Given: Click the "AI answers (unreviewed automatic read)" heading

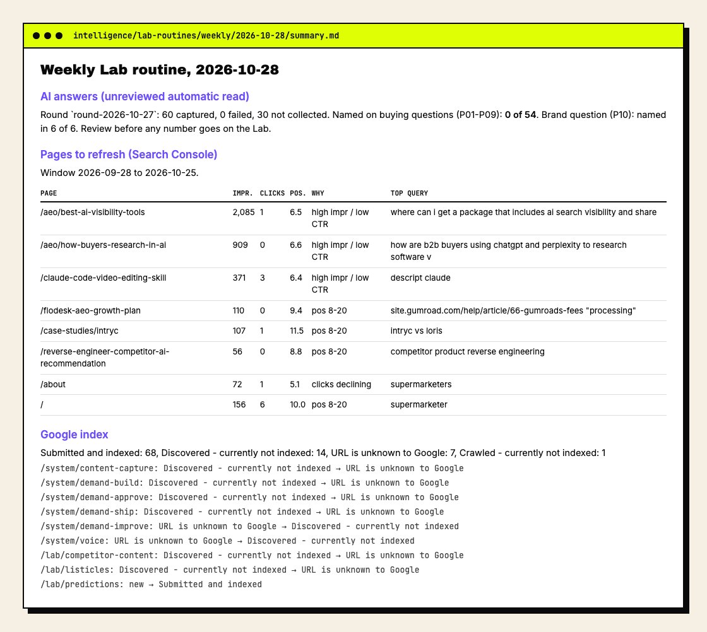Looking at the screenshot, I should pyautogui.click(x=145, y=97).
